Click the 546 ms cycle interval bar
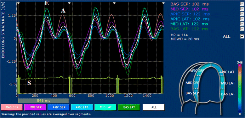 click(x=43, y=100)
